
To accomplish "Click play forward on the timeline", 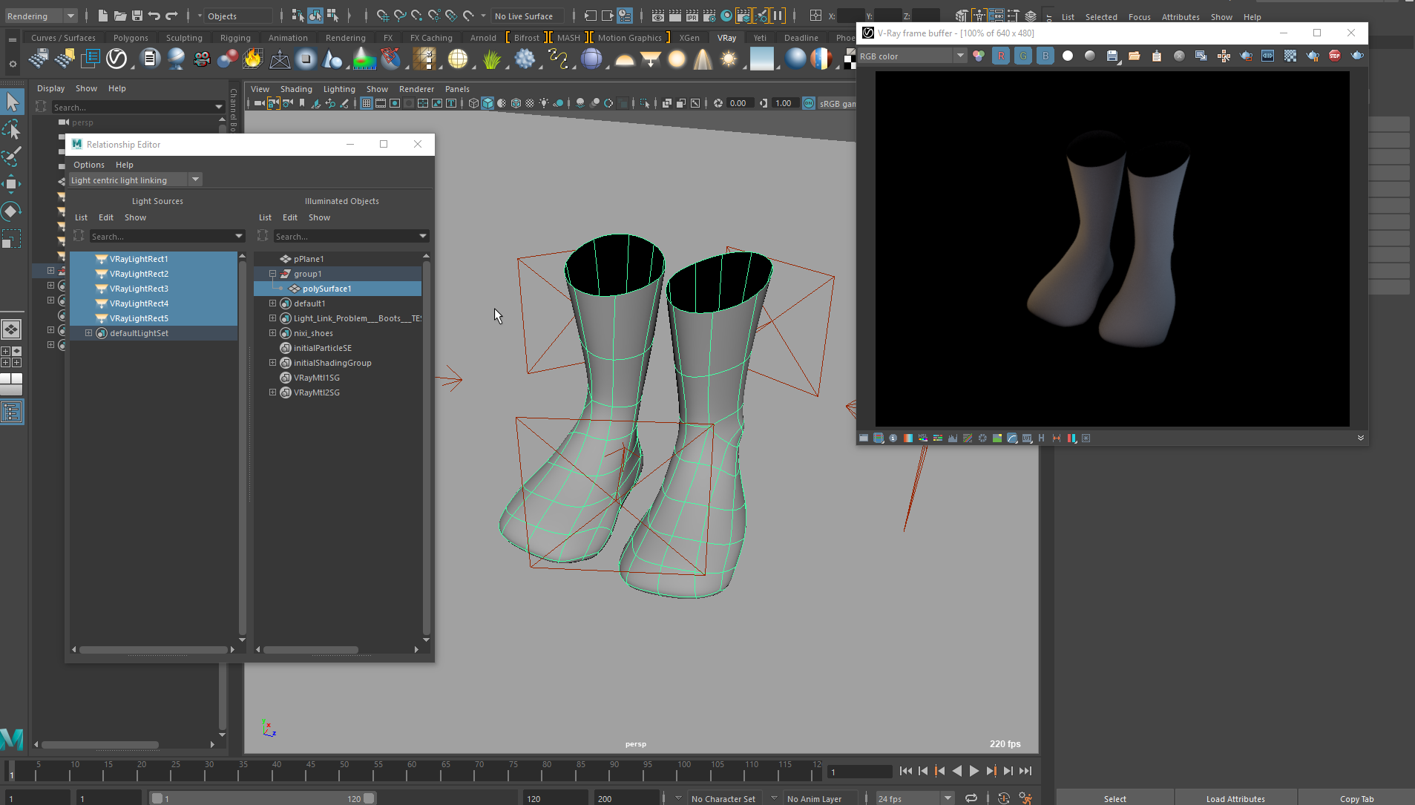I will tap(974, 771).
